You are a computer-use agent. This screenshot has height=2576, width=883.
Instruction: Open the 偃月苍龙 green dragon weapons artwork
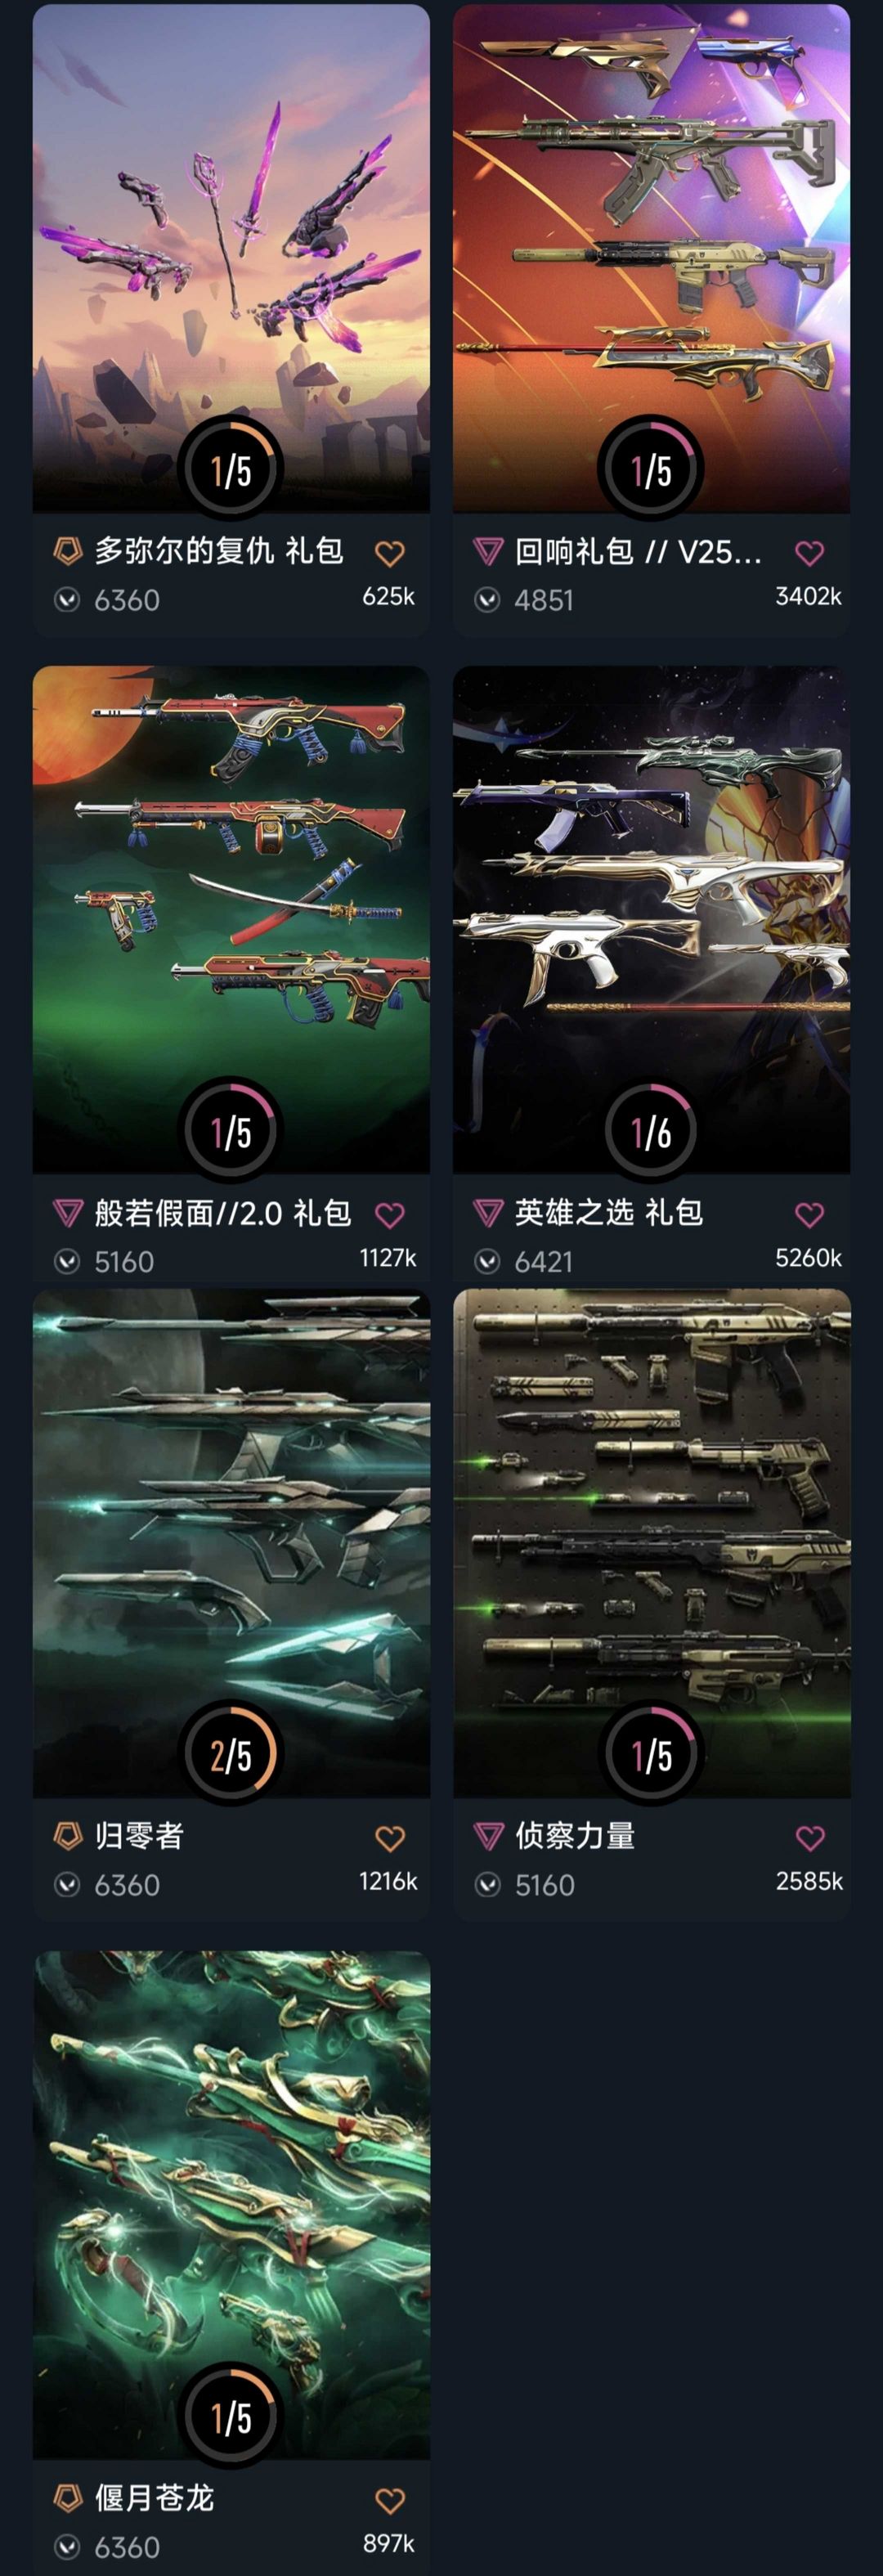(x=231, y=2204)
